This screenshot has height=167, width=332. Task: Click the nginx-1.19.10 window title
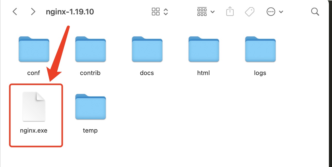[x=70, y=12]
